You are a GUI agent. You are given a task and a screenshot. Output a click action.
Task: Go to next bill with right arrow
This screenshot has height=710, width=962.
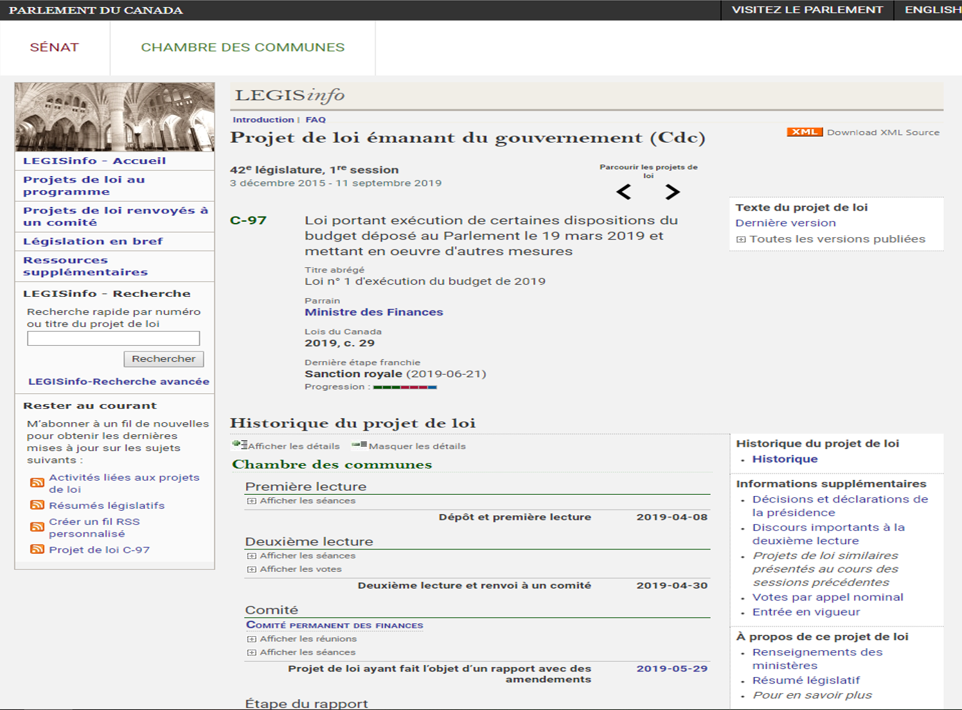(672, 192)
